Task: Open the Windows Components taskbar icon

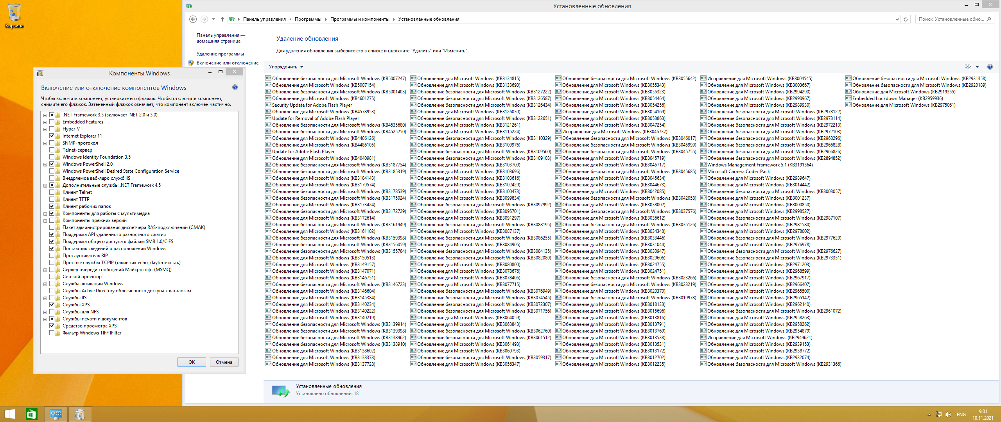Action: 79,414
